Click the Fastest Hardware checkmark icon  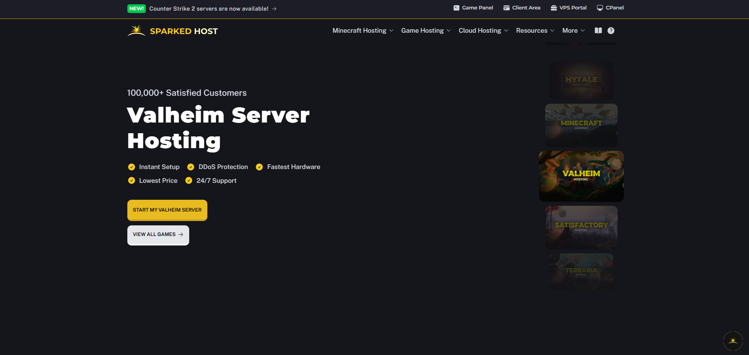click(259, 167)
